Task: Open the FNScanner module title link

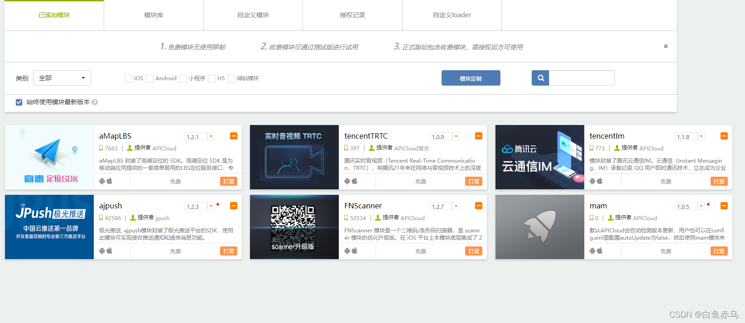Action: pyautogui.click(x=363, y=206)
